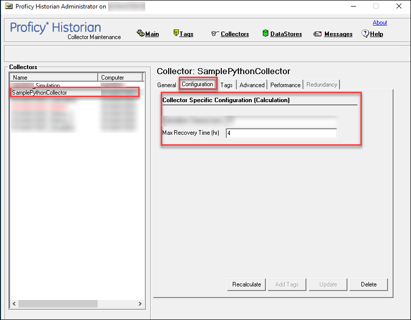The height and width of the screenshot is (320, 411).
Task: Click the Proficy Historian title bar icon
Action: (x=9, y=6)
